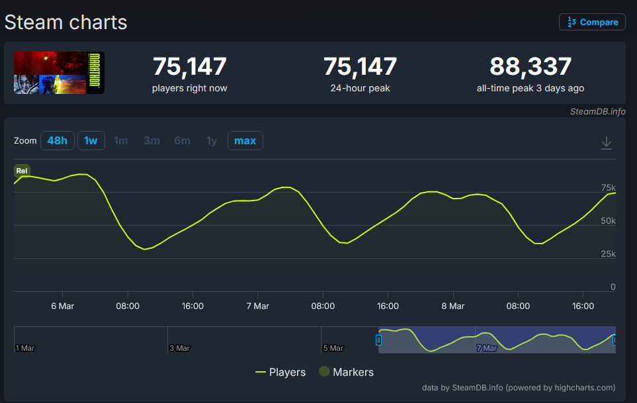Viewport: 637px width, 403px height.
Task: Click the 8 Mar axis label
Action: pyautogui.click(x=453, y=306)
